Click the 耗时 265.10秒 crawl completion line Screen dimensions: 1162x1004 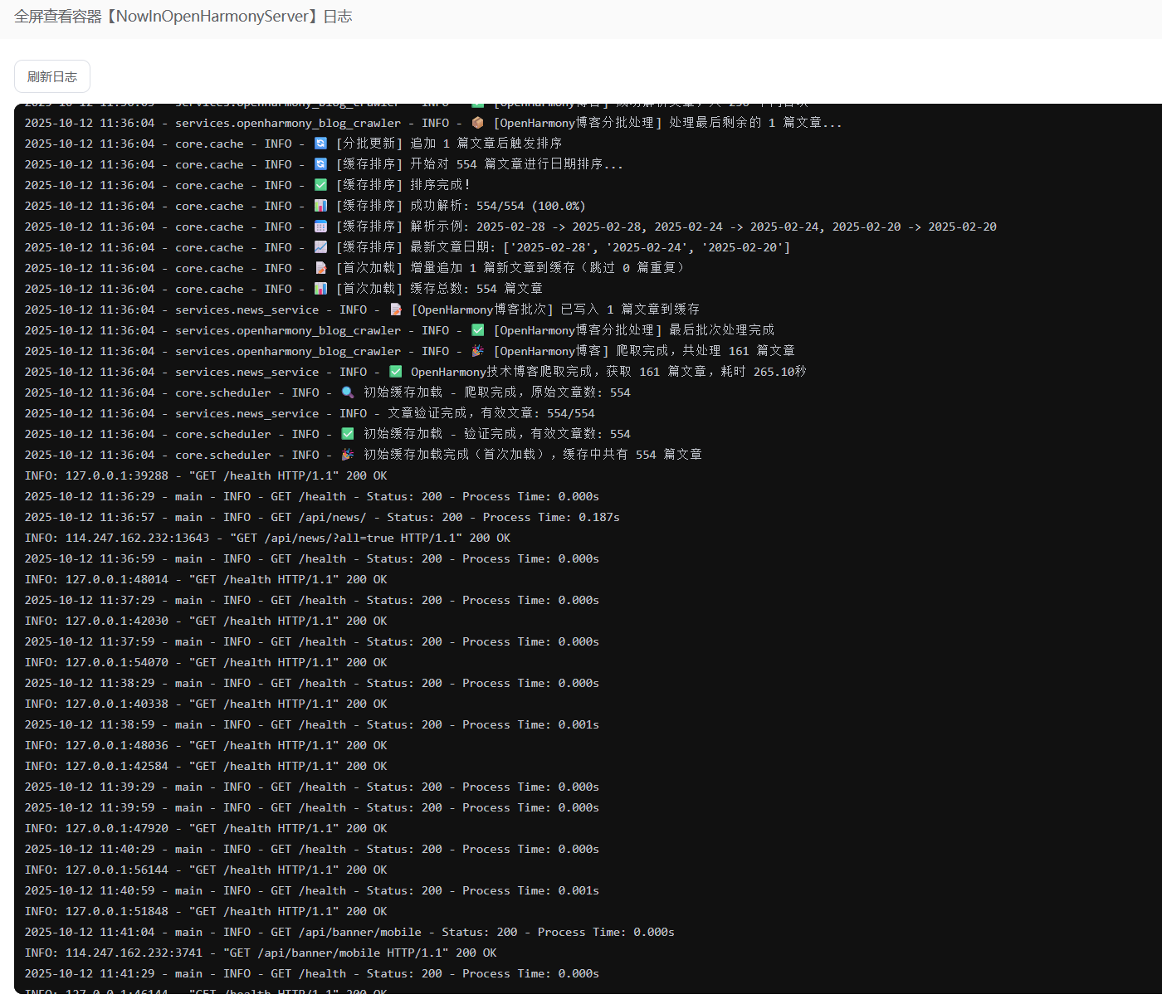pyautogui.click(x=598, y=372)
